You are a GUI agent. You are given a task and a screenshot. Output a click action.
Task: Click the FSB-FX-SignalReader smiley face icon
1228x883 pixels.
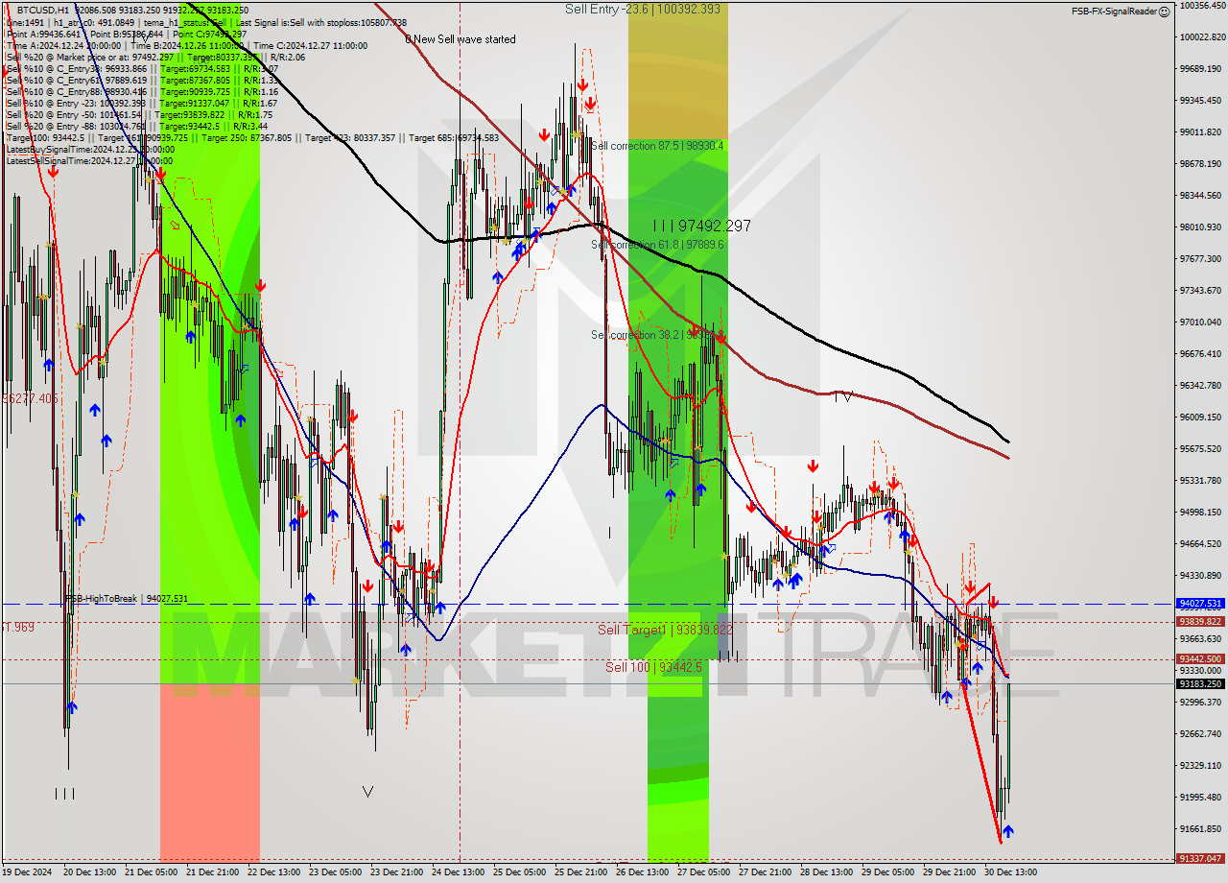[1164, 12]
